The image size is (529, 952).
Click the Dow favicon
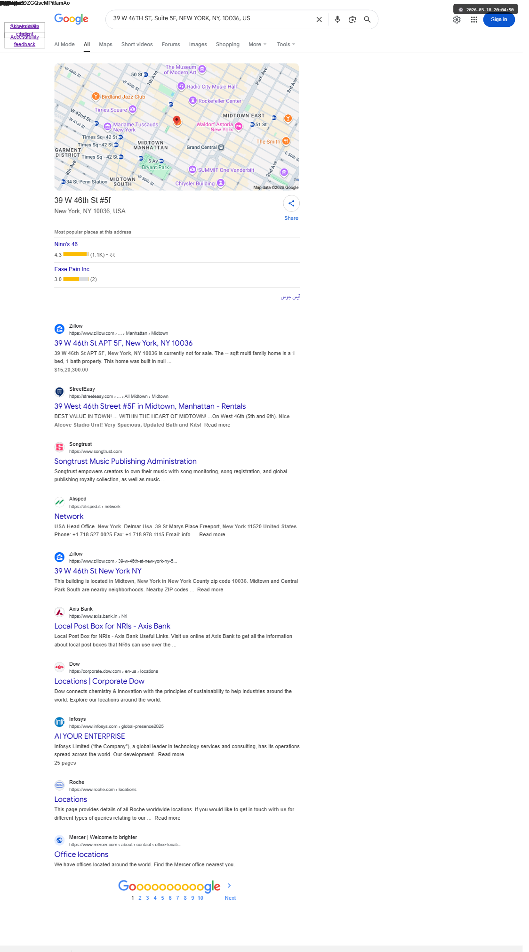(x=59, y=667)
